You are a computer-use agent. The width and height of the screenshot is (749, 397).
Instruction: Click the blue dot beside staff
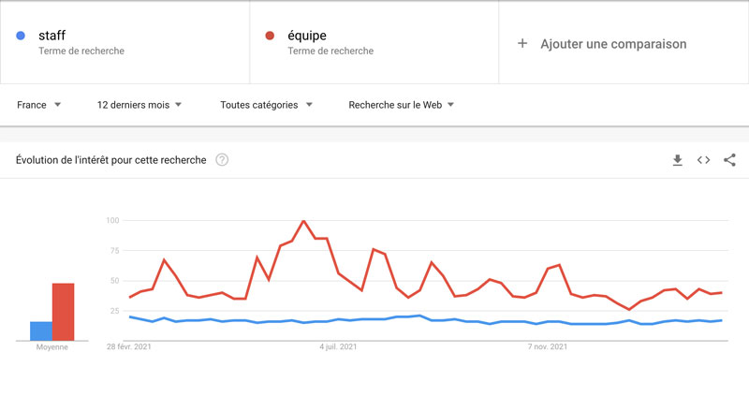click(21, 36)
